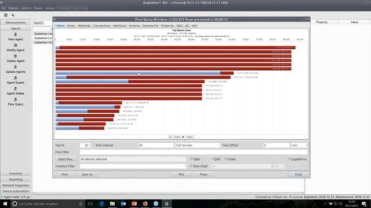Click the Time Interval value field
Image resolution: width=371 pixels, height=208 pixels.
pos(156,145)
